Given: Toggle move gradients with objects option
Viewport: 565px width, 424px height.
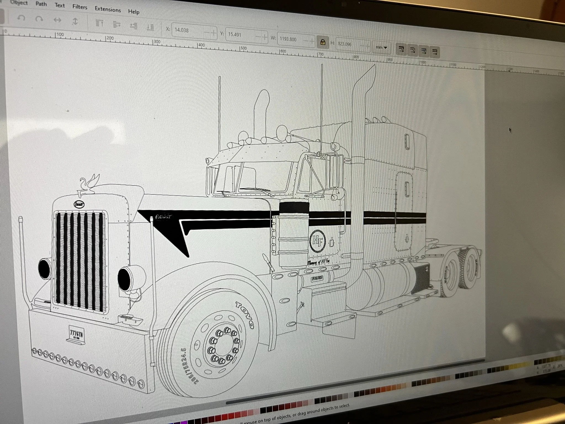Looking at the screenshot, I should 423,51.
